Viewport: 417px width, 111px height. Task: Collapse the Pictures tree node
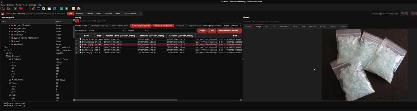point(7,59)
